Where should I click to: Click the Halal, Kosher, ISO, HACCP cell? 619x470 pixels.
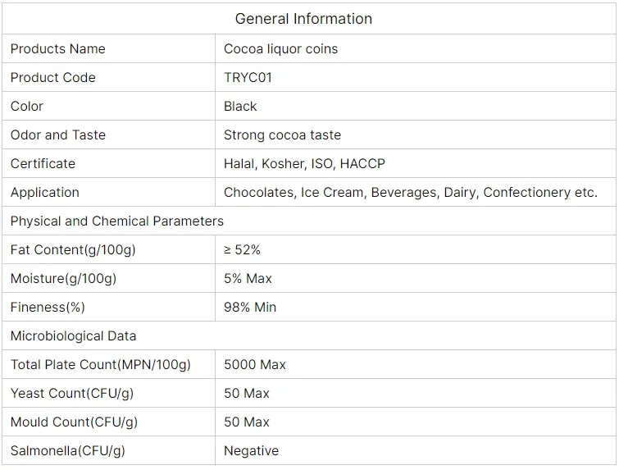(x=304, y=164)
